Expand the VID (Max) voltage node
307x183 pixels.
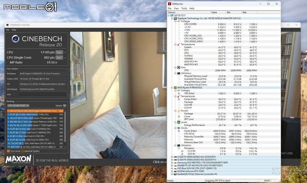point(179,93)
